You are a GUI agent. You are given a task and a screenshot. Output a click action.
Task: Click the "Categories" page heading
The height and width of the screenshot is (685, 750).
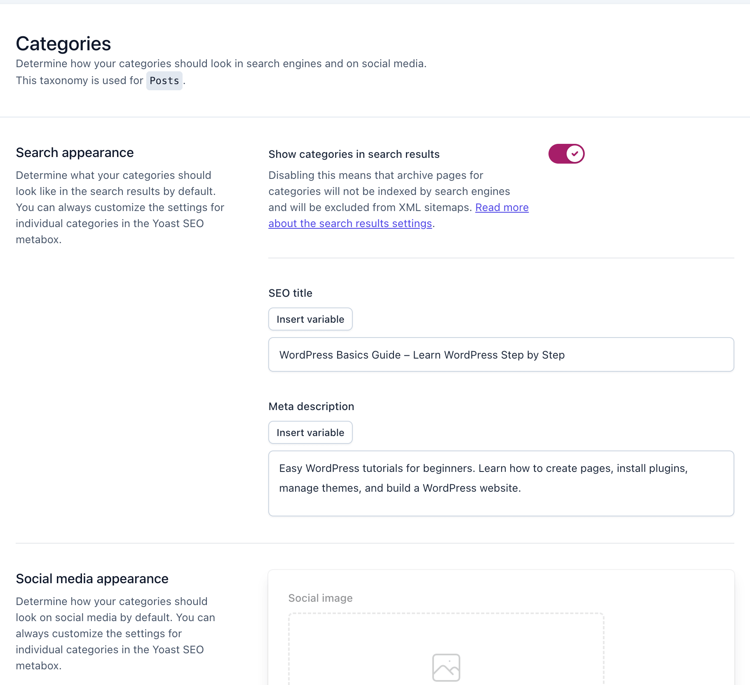pyautogui.click(x=63, y=43)
